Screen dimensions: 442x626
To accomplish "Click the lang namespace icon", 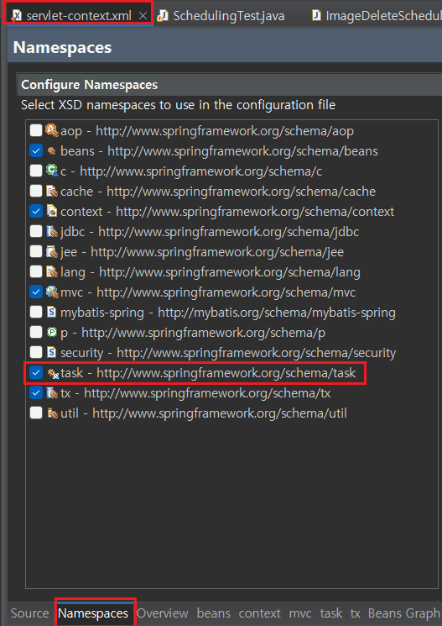I will tap(52, 272).
